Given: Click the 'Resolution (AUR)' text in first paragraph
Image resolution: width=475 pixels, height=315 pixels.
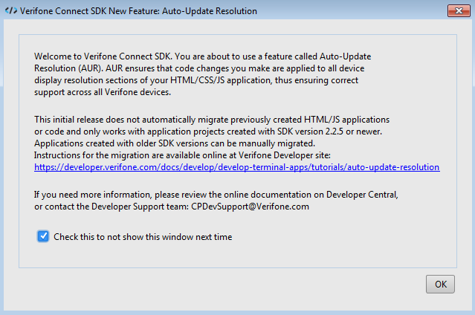Looking at the screenshot, I should tap(69, 68).
